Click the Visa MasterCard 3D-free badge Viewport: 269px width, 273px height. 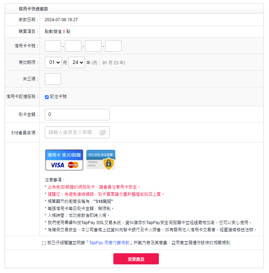coord(64,160)
